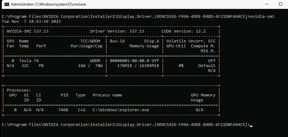Click the process PID '7468'
Image resolution: width=288 pixels, height=137 pixels.
(x=63, y=110)
